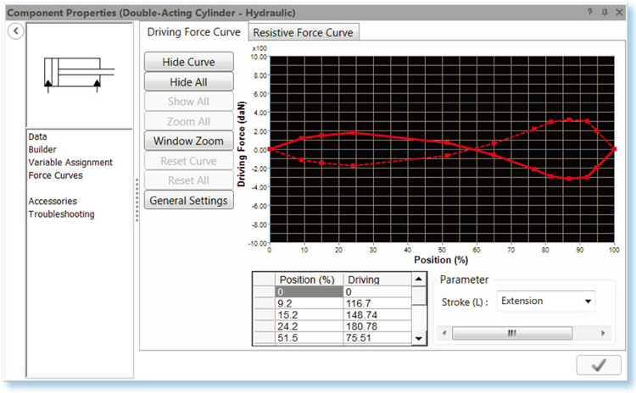The image size is (636, 393).
Task: Open the Variable Assignment section
Action: [70, 163]
